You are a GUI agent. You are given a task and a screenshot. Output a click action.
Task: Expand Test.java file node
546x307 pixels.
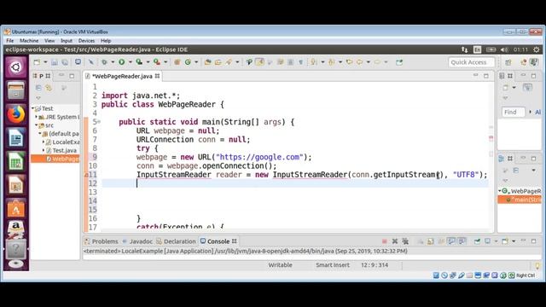[x=44, y=150]
